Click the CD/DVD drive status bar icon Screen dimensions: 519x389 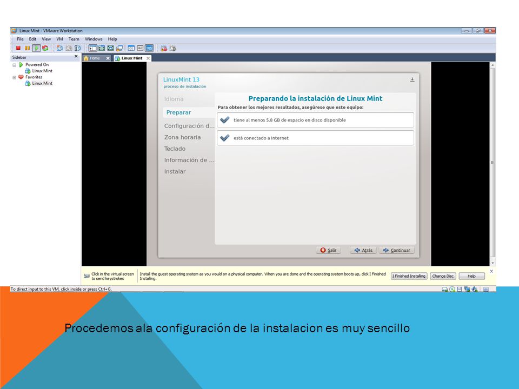(x=452, y=290)
